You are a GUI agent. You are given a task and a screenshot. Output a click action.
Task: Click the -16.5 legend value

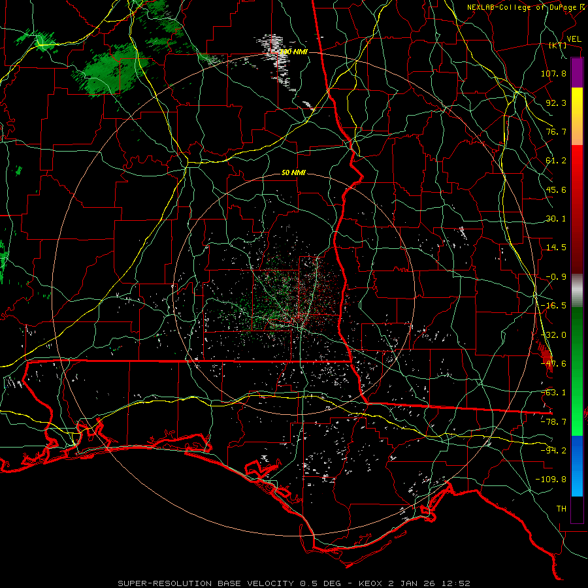(553, 306)
